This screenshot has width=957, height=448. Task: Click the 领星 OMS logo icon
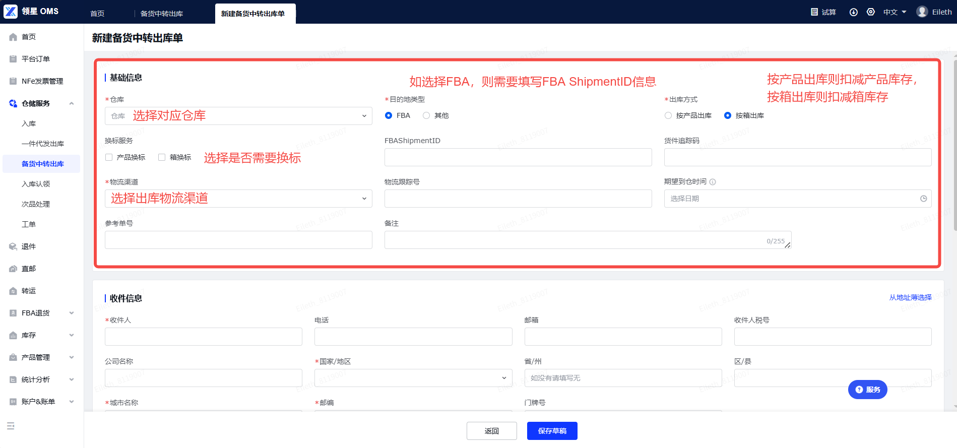click(x=11, y=11)
